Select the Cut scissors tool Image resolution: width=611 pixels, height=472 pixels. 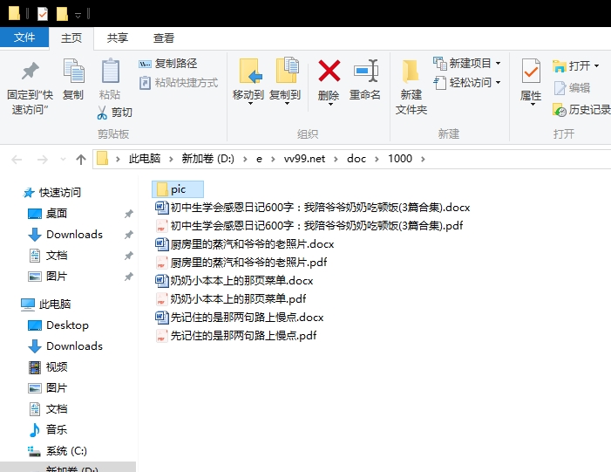pos(114,113)
